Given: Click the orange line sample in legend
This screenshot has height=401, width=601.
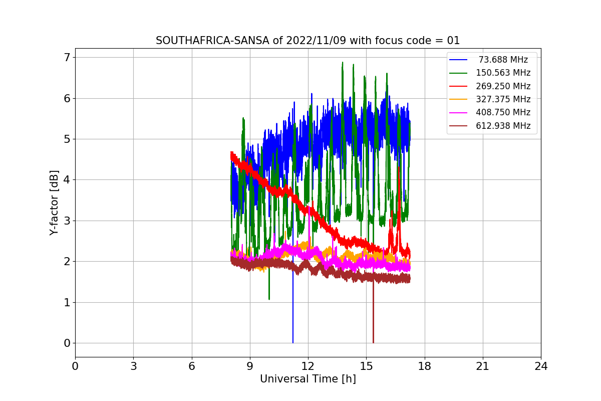Looking at the screenshot, I should click(458, 99).
